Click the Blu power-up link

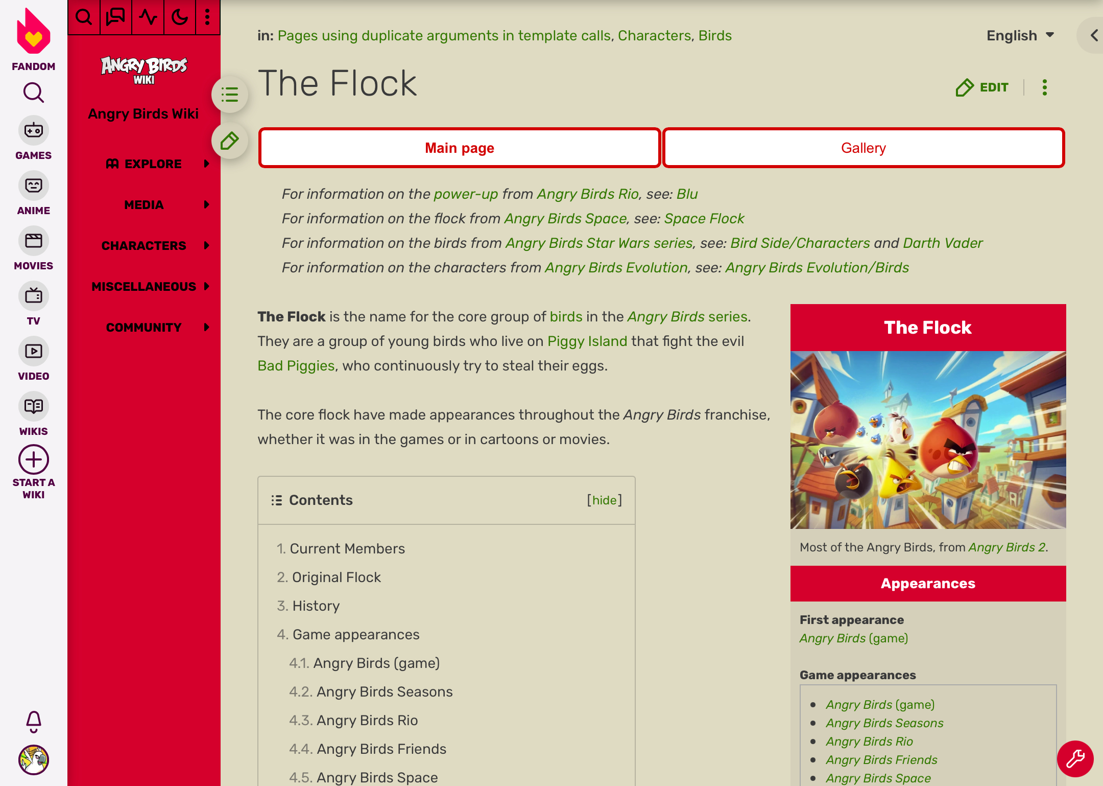pos(687,194)
